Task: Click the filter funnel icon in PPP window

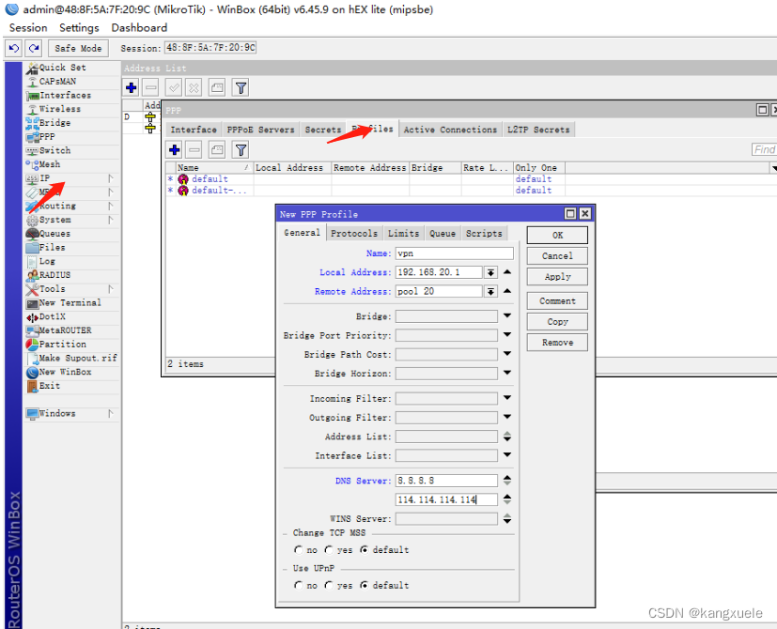Action: click(x=240, y=148)
